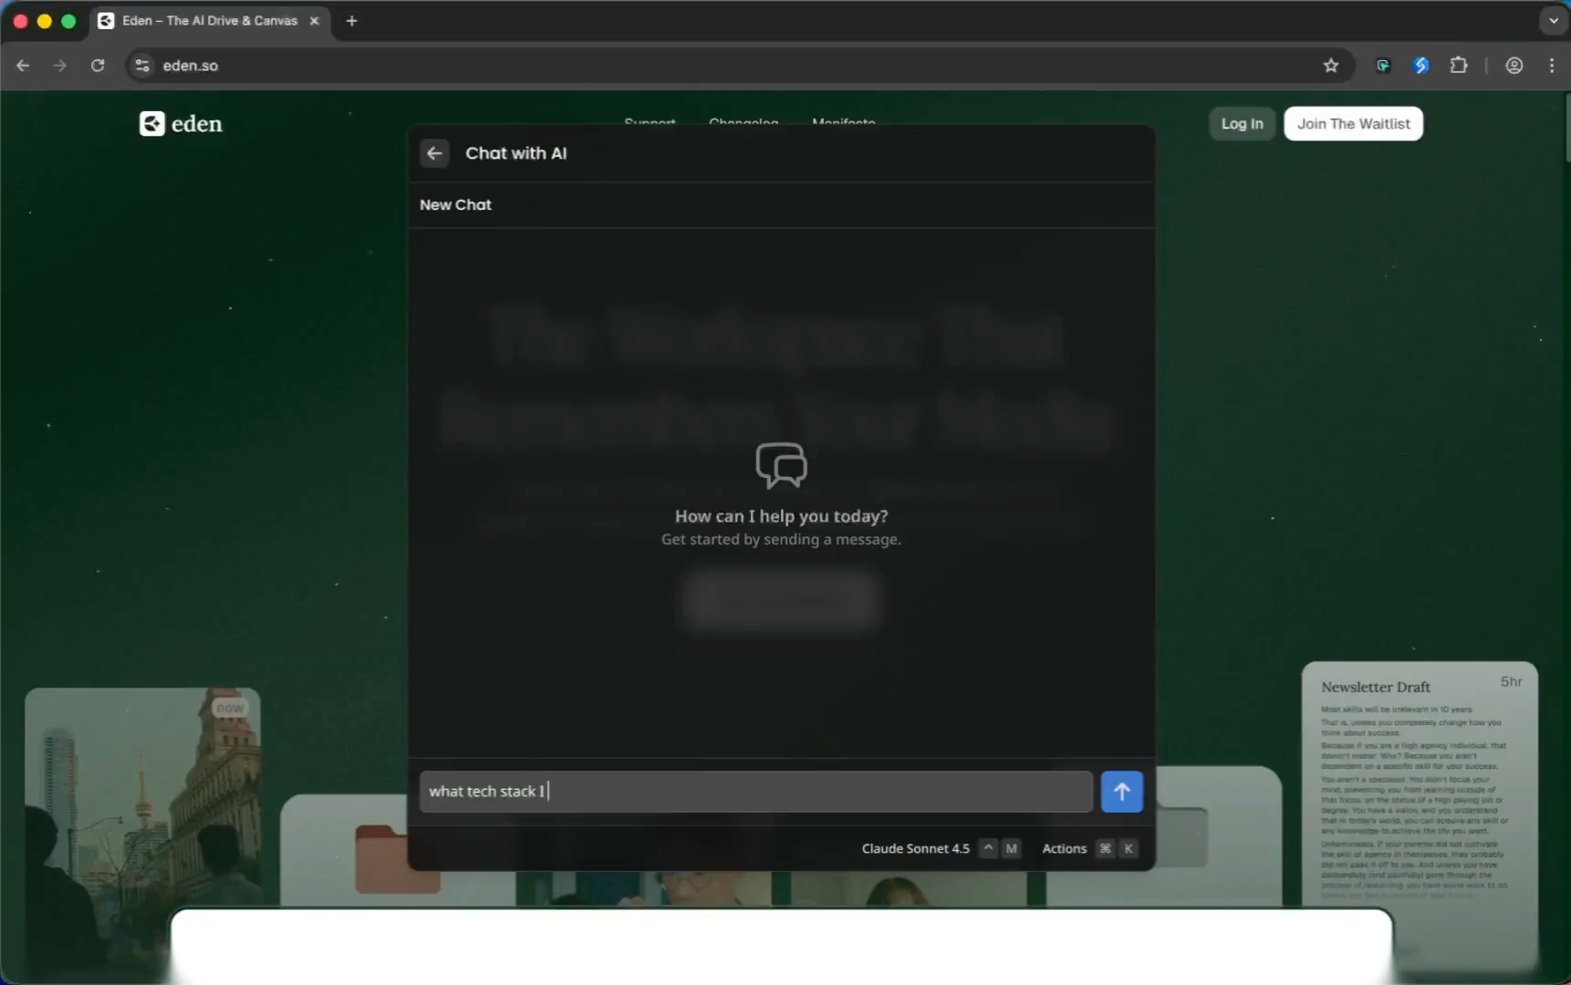Open the Chrome profile icon
Viewport: 1571px width, 985px height.
1514,66
